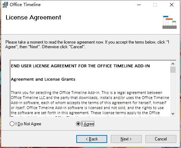
Task: Click the I Agree text label
Action: coord(88,124)
